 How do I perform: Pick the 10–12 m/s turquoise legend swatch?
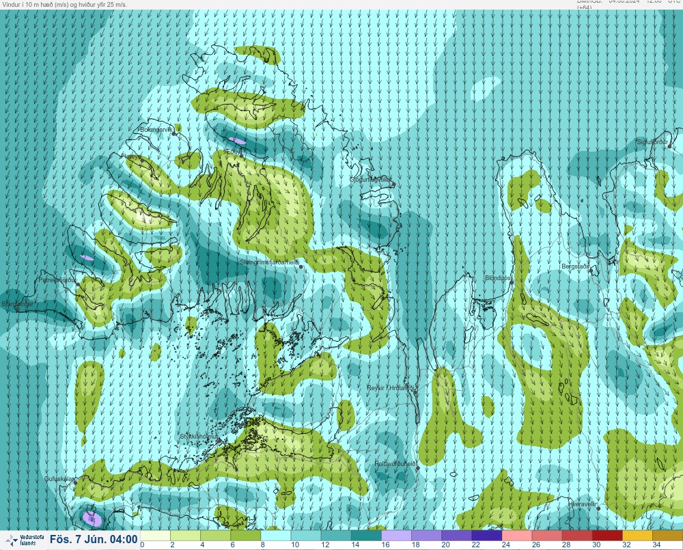click(x=306, y=535)
